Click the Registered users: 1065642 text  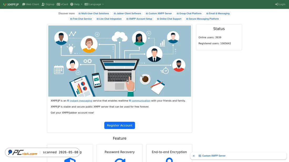click(x=215, y=43)
